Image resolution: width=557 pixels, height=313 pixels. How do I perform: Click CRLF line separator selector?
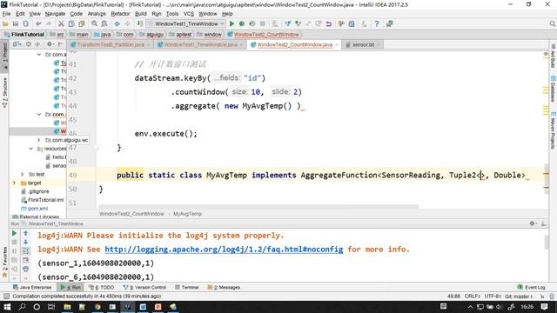472,296
